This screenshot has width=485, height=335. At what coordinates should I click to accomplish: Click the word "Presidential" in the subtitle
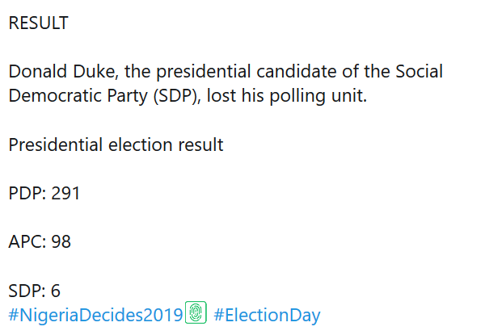pyautogui.click(x=55, y=145)
